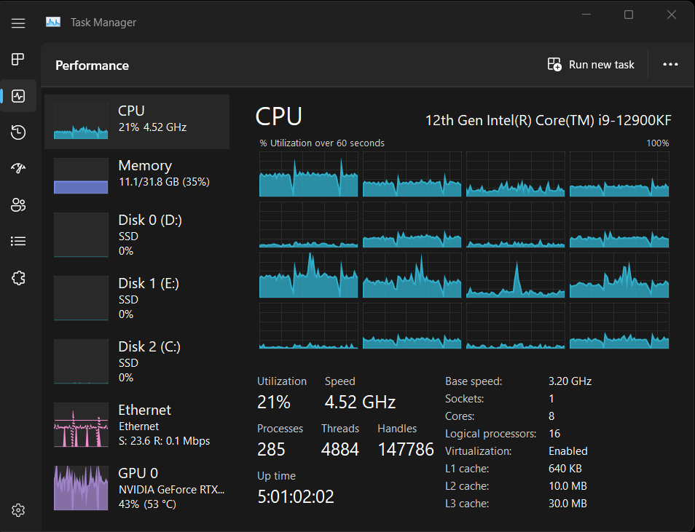Click the Threads count 4884
The height and width of the screenshot is (532, 695).
340,450
